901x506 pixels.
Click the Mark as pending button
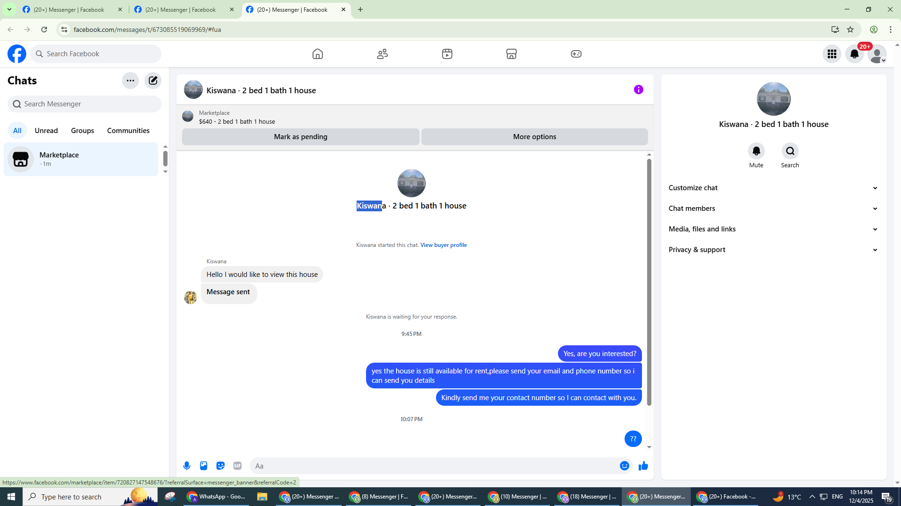point(300,137)
